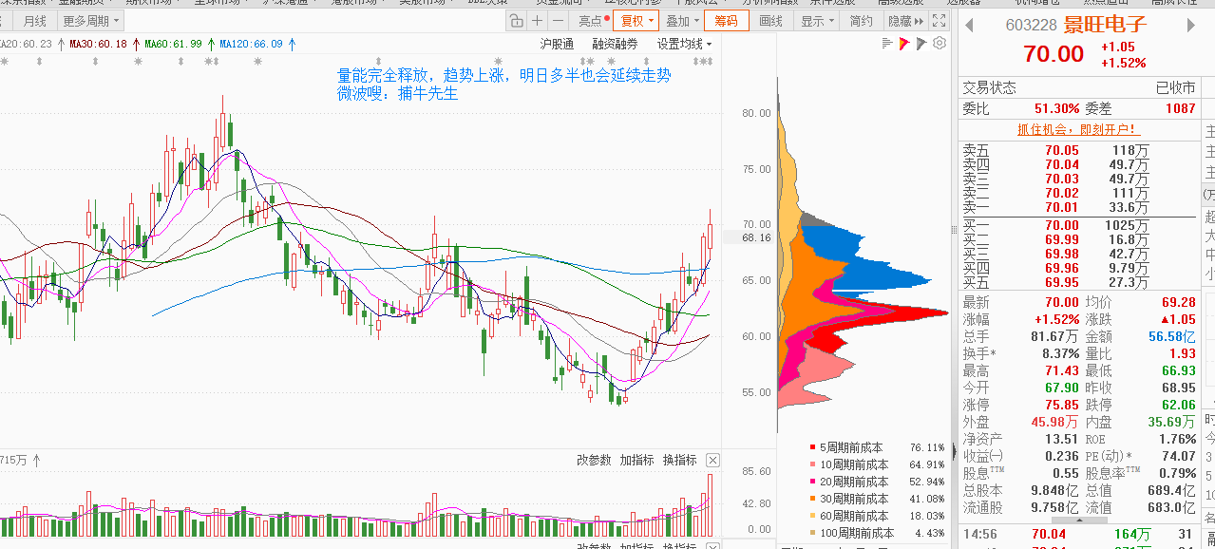Click the 68.16 price axis label
Image resolution: width=1215 pixels, height=549 pixels.
click(756, 237)
